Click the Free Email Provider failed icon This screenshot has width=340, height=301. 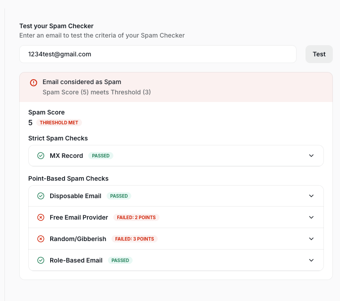tap(41, 217)
